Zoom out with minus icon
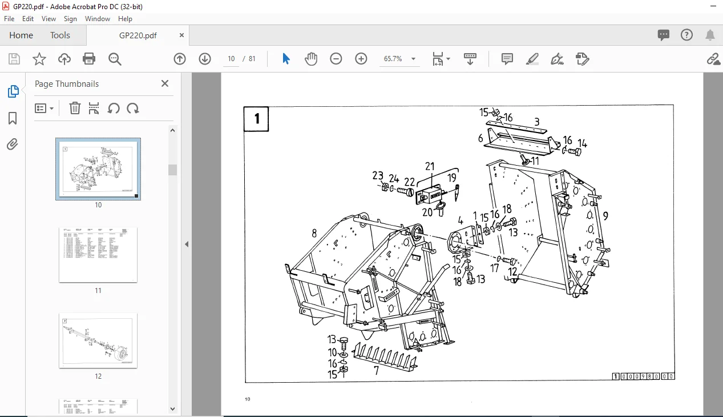The width and height of the screenshot is (723, 417). [x=336, y=59]
